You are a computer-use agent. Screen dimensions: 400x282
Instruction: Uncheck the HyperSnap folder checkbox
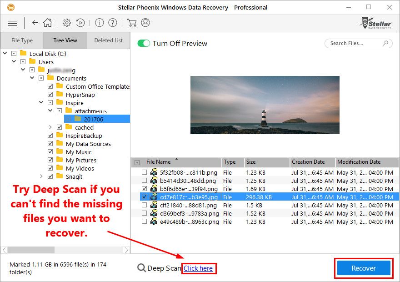[x=50, y=95]
